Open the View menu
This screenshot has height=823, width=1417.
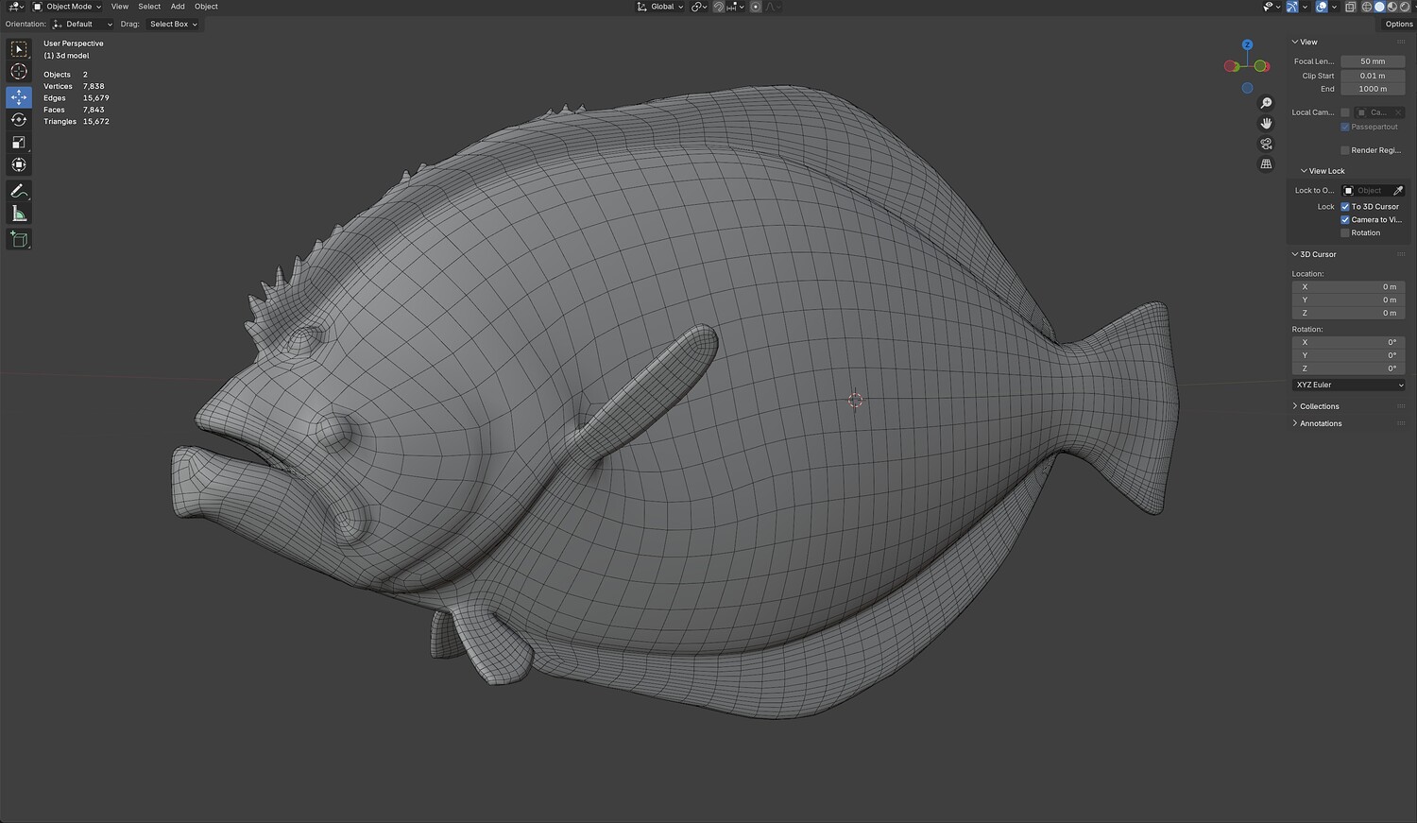(x=120, y=7)
